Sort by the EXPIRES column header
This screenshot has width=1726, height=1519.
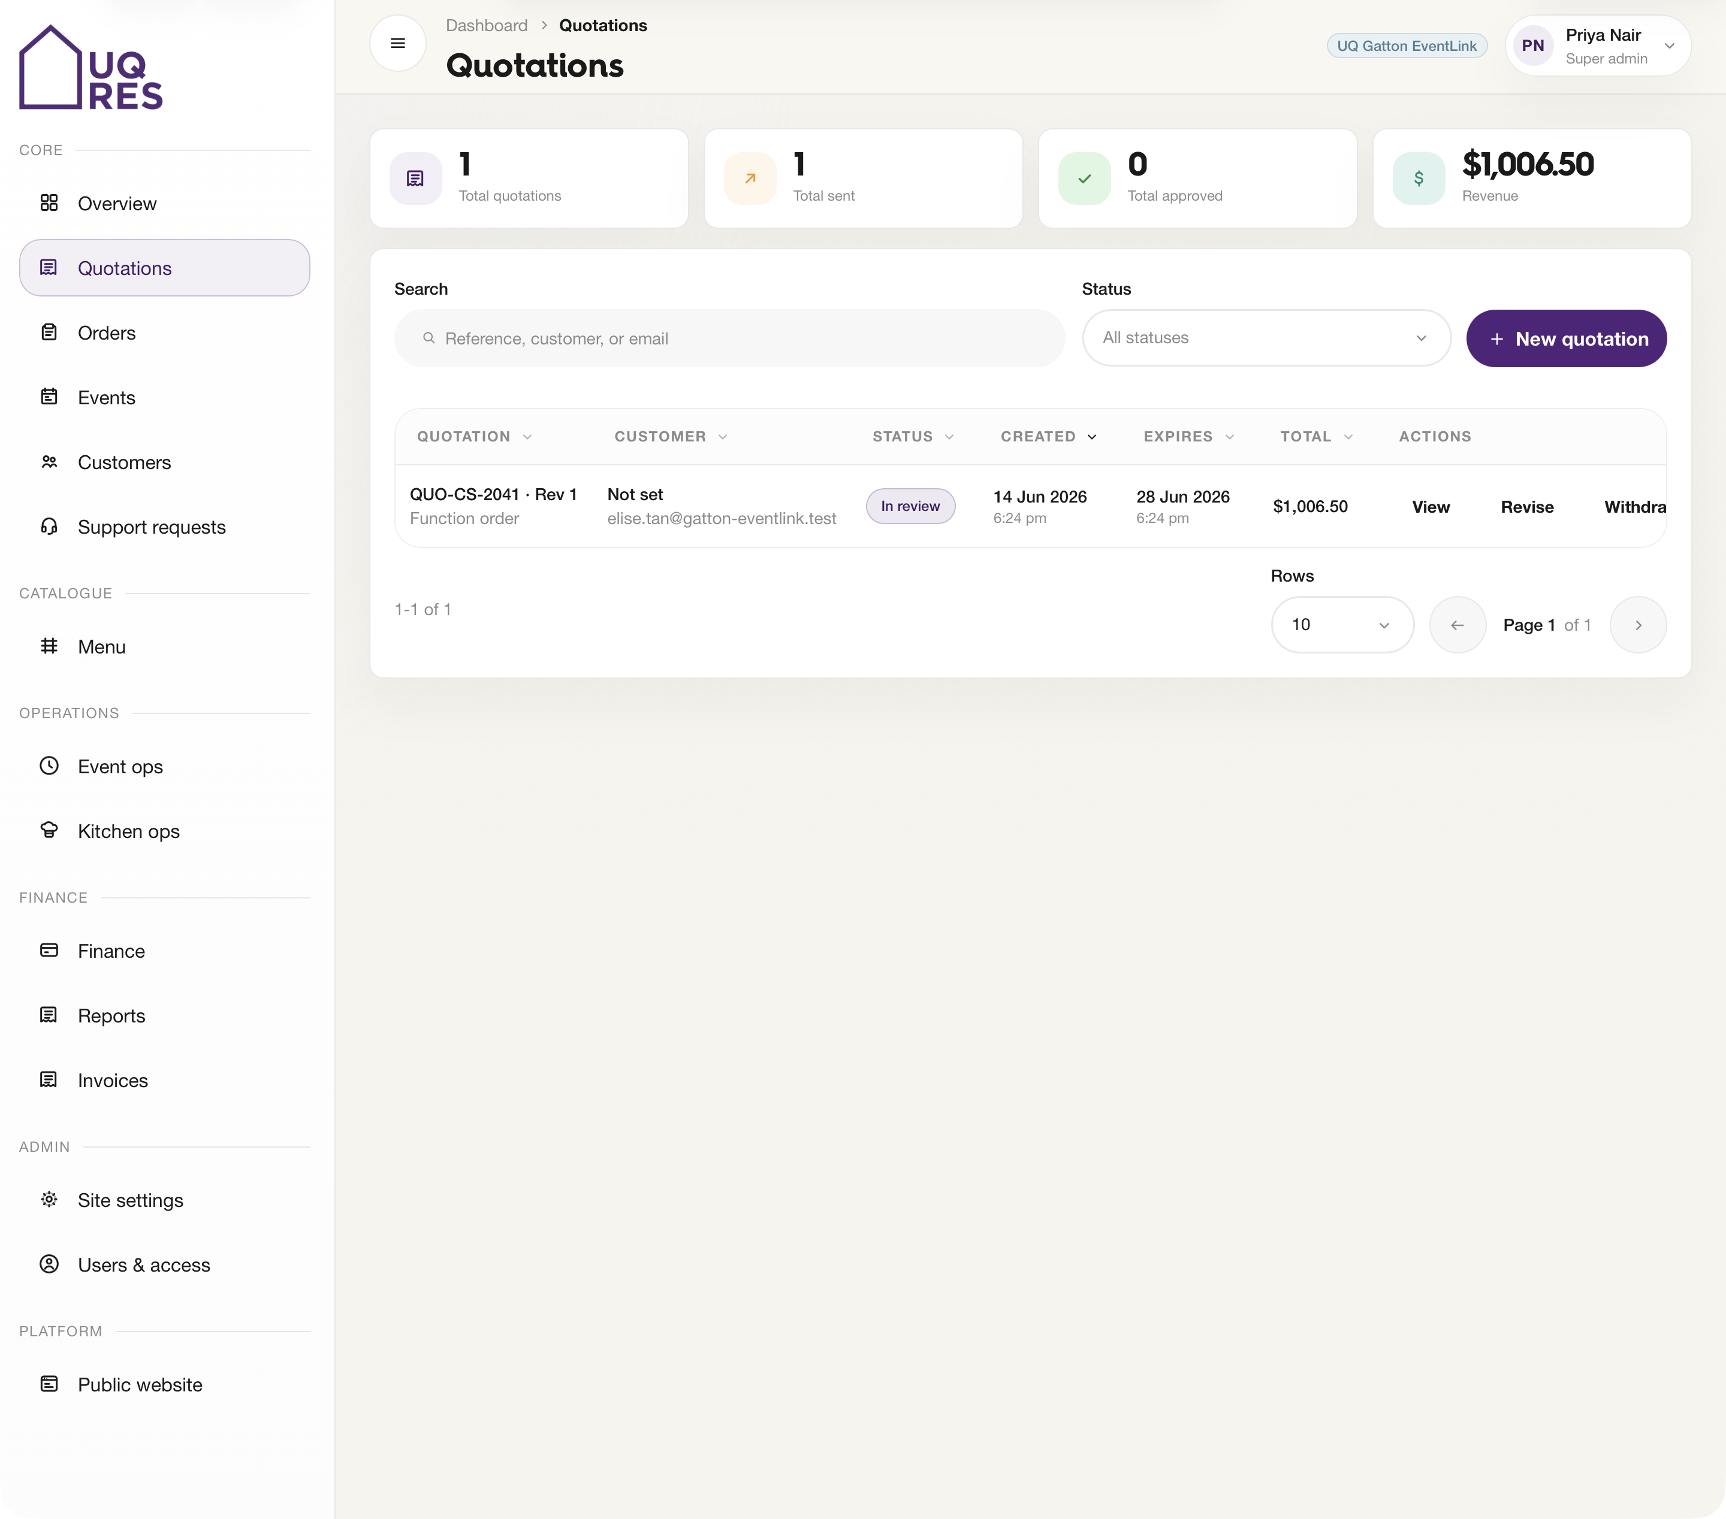coord(1189,436)
